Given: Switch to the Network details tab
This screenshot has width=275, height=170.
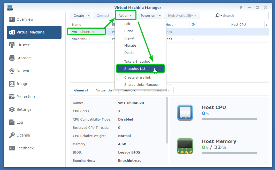Looking at the screenshot, I should click(129, 90).
